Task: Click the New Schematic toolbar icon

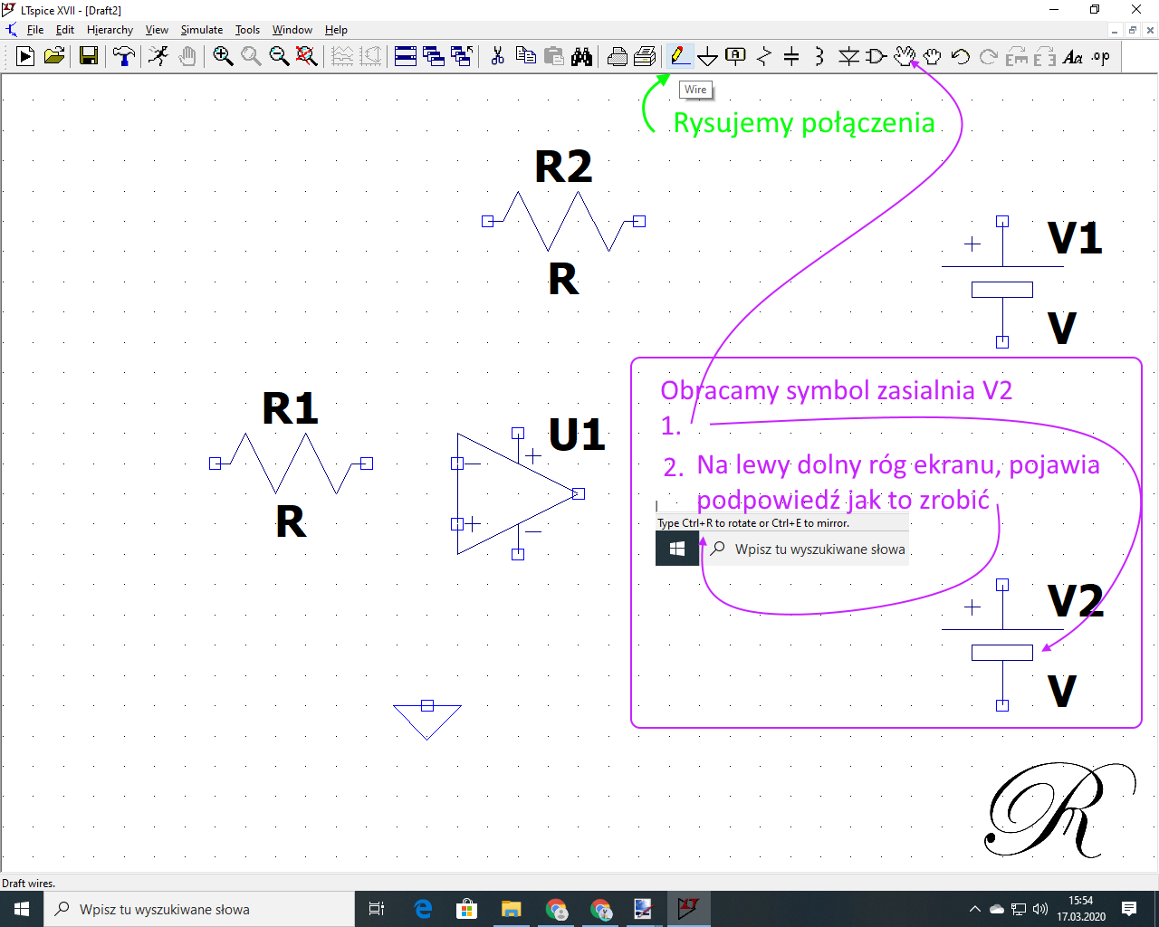Action: pyautogui.click(x=25, y=56)
